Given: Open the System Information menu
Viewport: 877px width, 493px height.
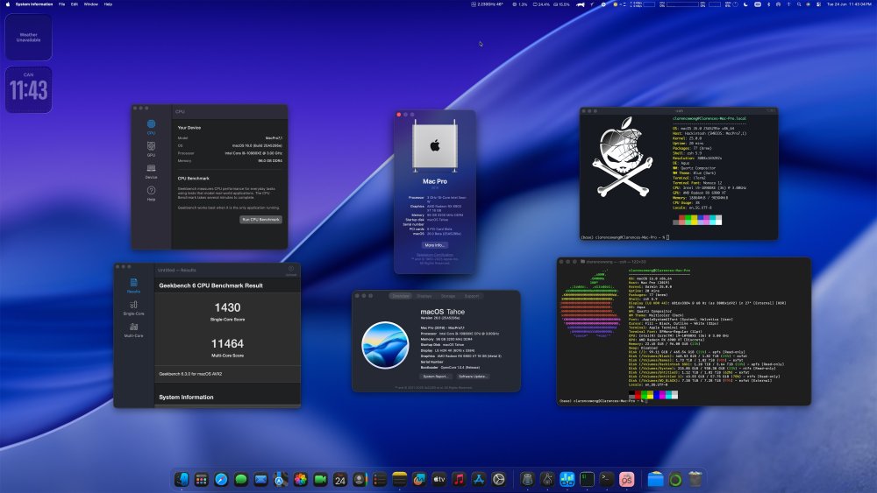Looking at the screenshot, I should [x=34, y=4].
